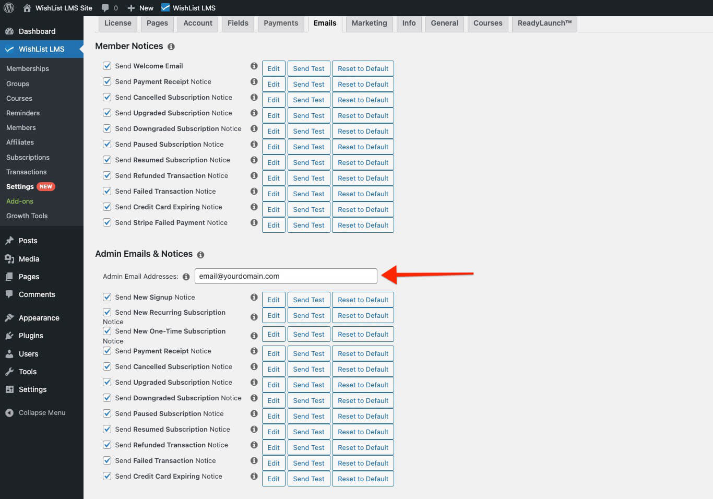713x499 pixels.
Task: Toggle the Send New Signup Notice checkbox
Action: [107, 296]
